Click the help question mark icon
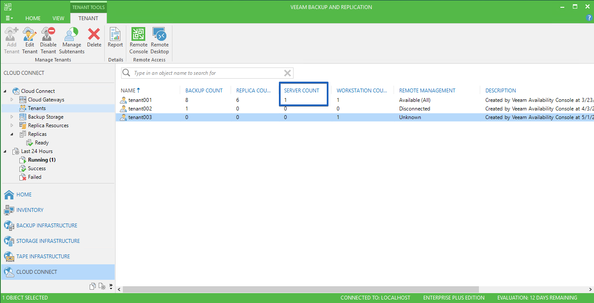This screenshot has height=303, width=594. (x=589, y=18)
